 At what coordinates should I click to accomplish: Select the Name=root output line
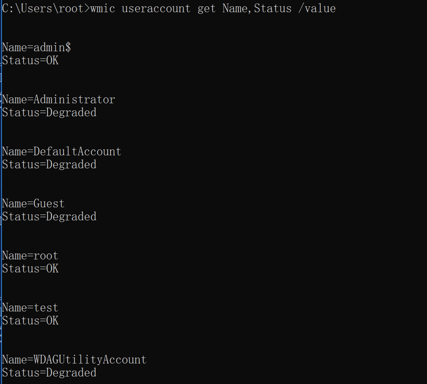[x=30, y=255]
